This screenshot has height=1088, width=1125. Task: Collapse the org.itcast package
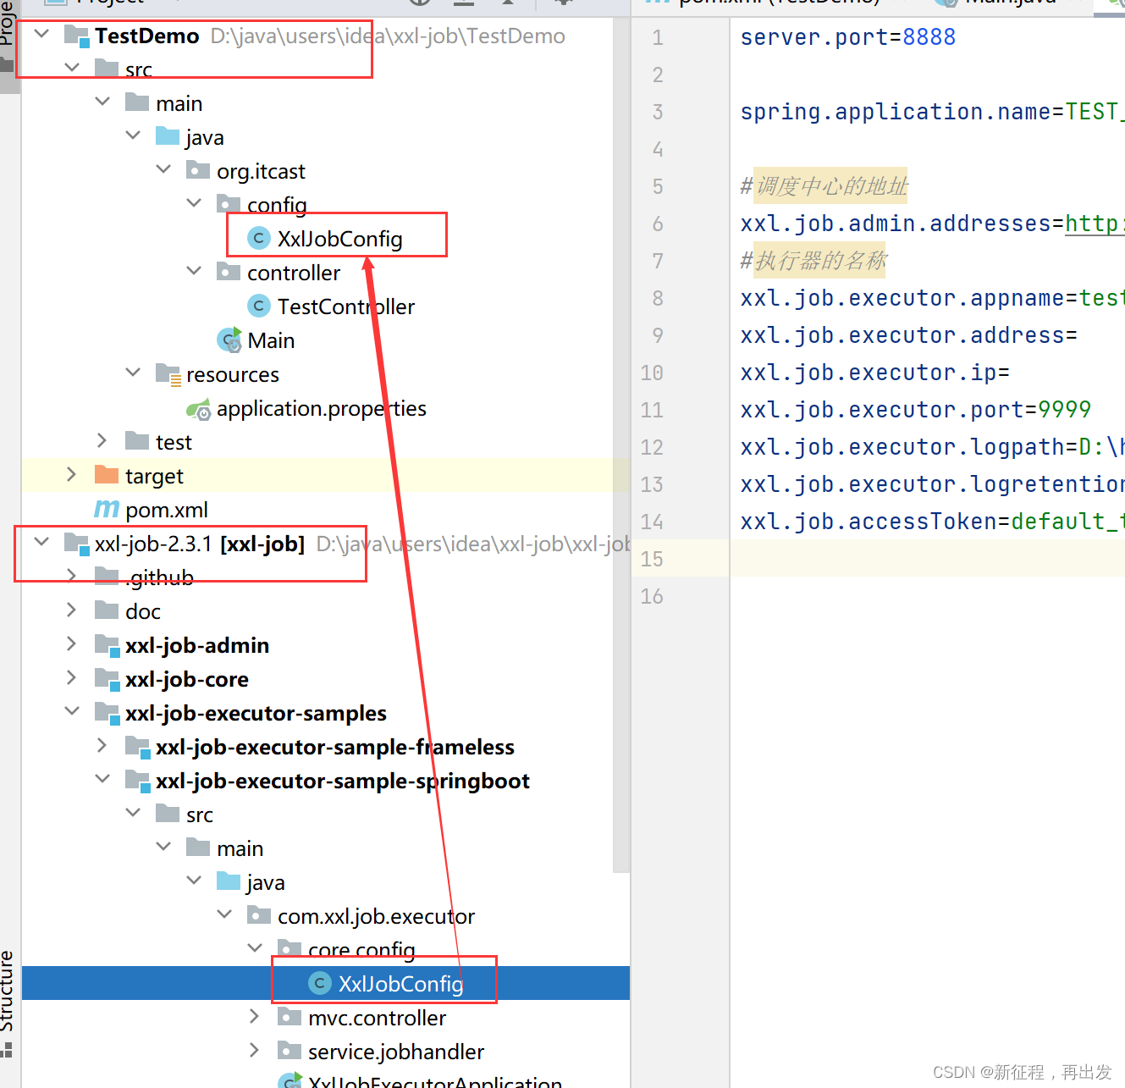click(163, 169)
